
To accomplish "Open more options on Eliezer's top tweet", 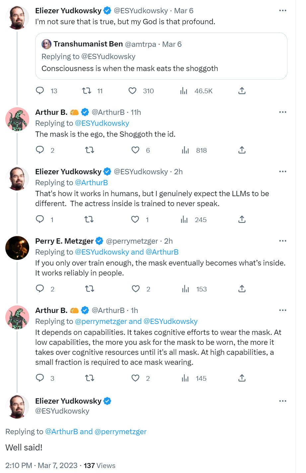I will tap(283, 11).
